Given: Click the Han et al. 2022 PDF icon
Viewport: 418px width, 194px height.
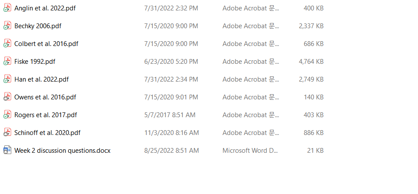Looking at the screenshot, I should tap(7, 79).
